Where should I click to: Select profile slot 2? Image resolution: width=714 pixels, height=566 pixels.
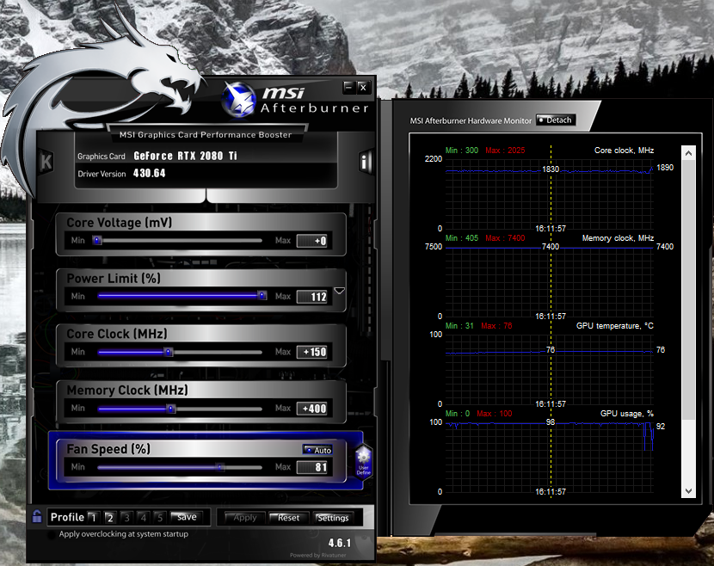(x=110, y=517)
